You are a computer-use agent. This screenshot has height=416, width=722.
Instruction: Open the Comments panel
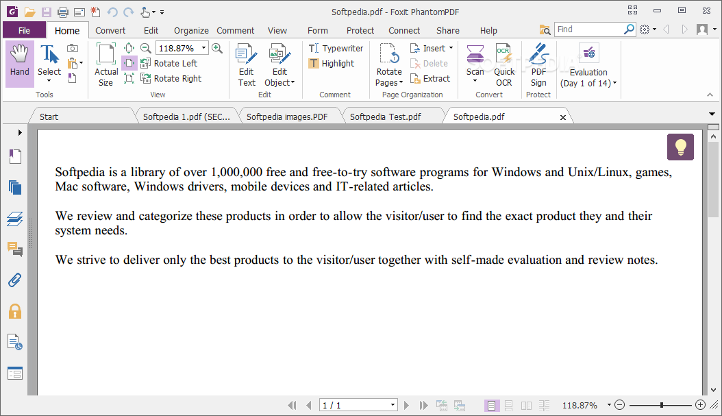(x=15, y=249)
